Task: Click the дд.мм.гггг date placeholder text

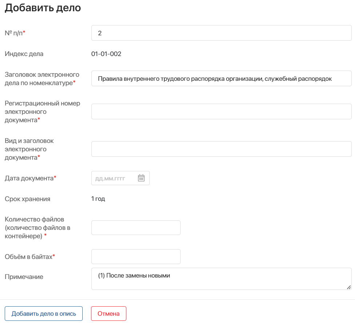Action: [x=110, y=179]
